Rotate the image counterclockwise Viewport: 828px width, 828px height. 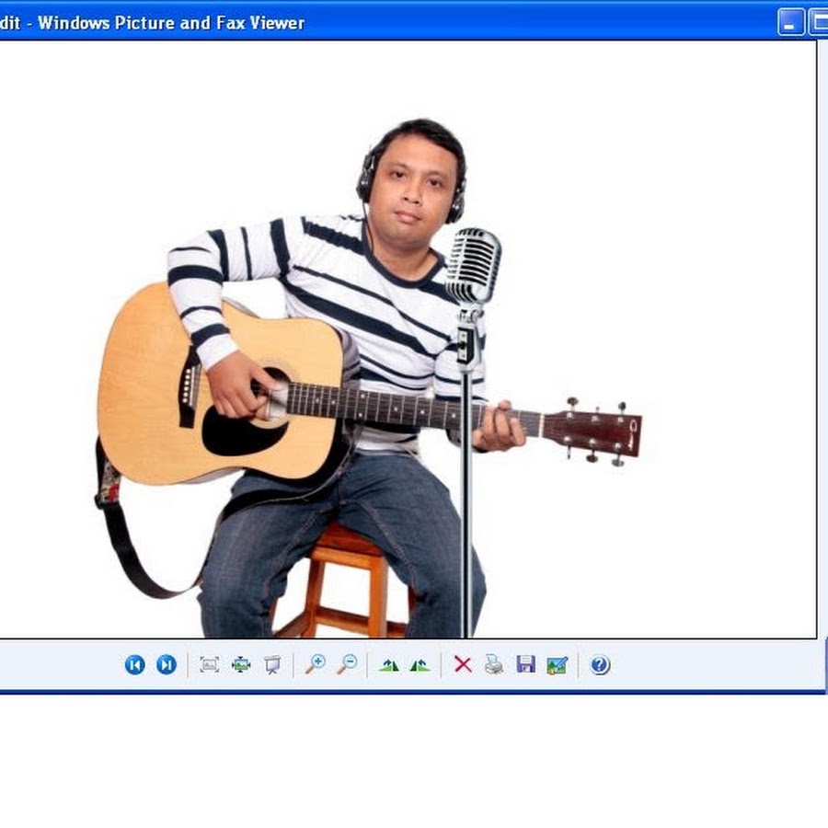click(420, 664)
